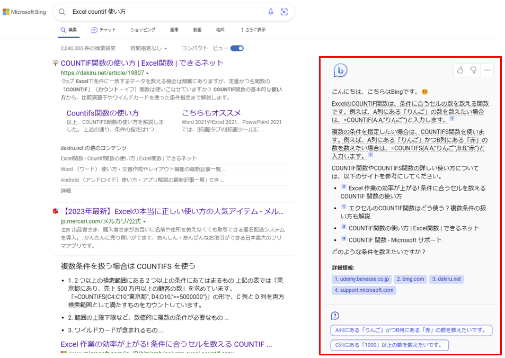Click the jp.mercari.com/メルカリ/公式 URL

pyautogui.click(x=101, y=221)
